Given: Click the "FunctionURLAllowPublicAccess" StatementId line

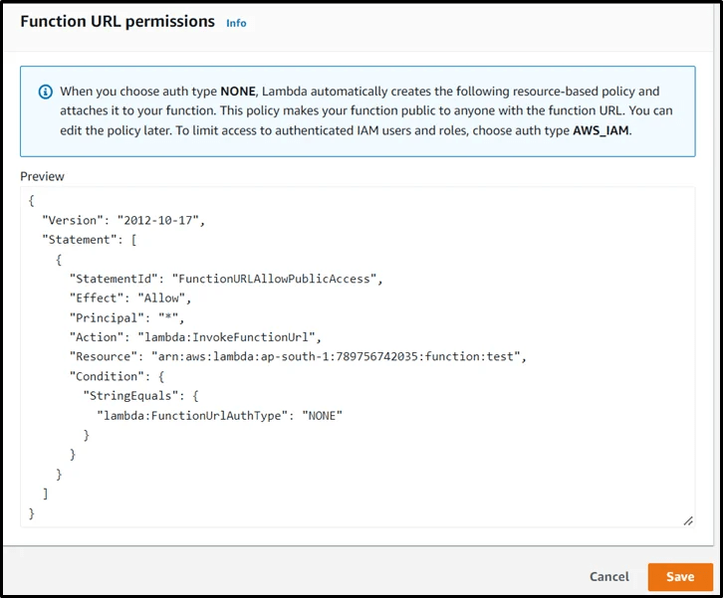Looking at the screenshot, I should [226, 279].
